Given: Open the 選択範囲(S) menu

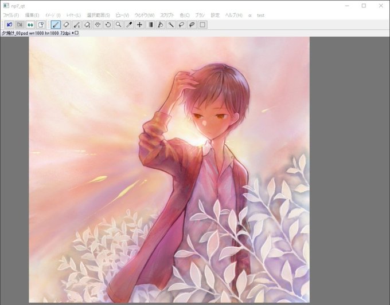Looking at the screenshot, I should (98, 15).
